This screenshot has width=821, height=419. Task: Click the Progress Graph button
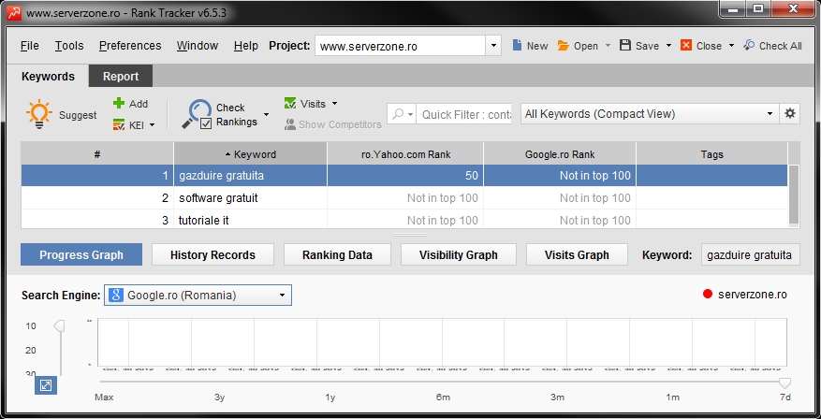(x=81, y=254)
